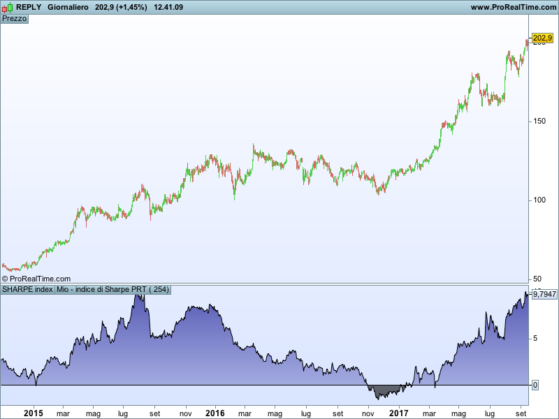Click the candlestick icon beside REPLY

8,7
